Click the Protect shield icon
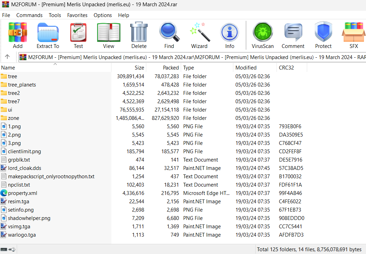The width and height of the screenshot is (366, 254). point(323,31)
